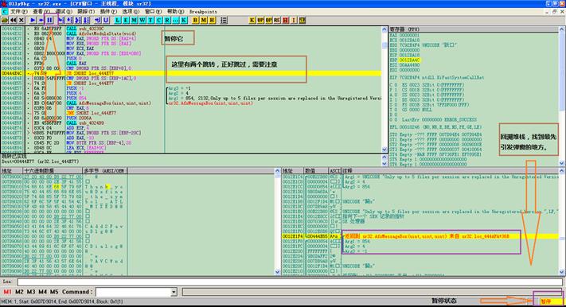Click the Pause execution toolbar button

pos(49,20)
